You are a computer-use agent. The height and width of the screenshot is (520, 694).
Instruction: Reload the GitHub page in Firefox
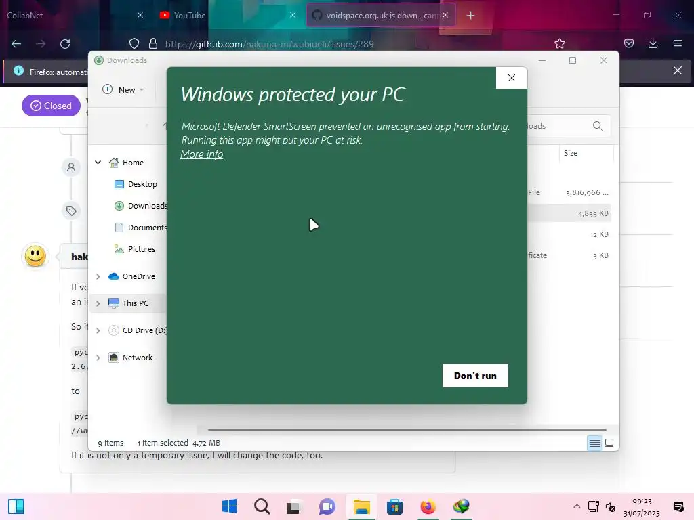pyautogui.click(x=65, y=44)
